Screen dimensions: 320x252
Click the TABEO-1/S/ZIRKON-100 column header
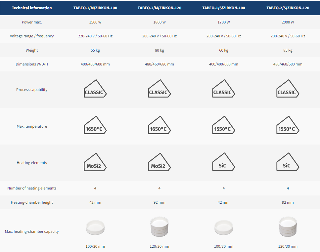(x=224, y=8)
